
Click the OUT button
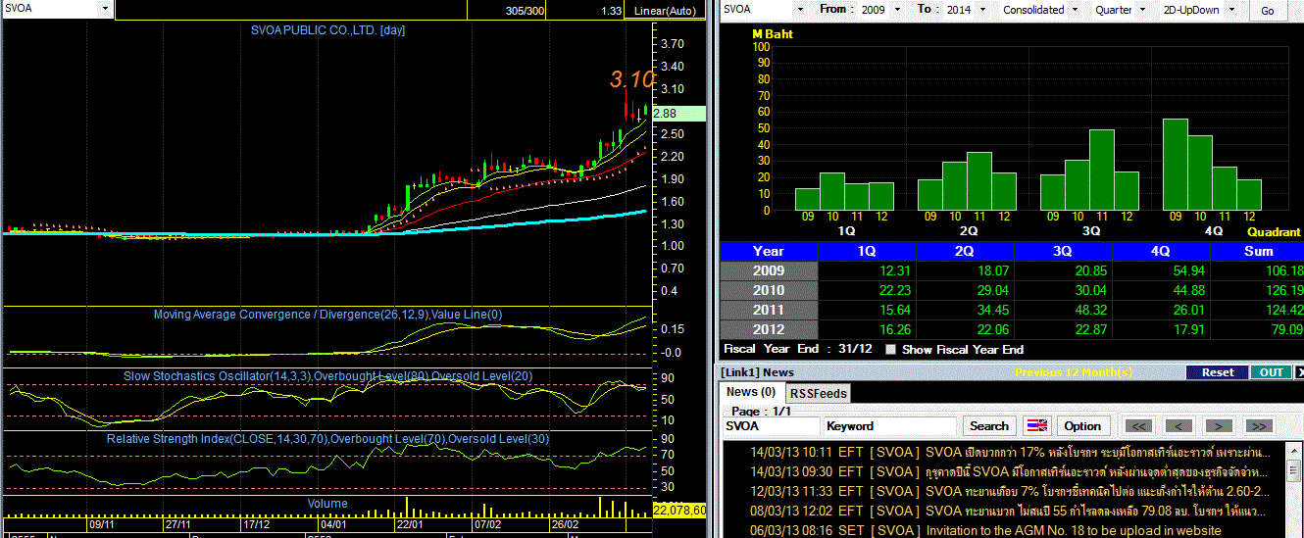click(1271, 372)
